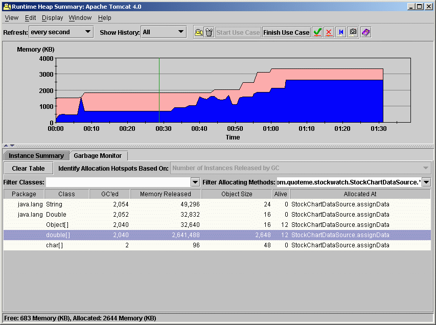
Task: Expand the Filter Allocating Methods dropdown arrow
Action: [426, 182]
